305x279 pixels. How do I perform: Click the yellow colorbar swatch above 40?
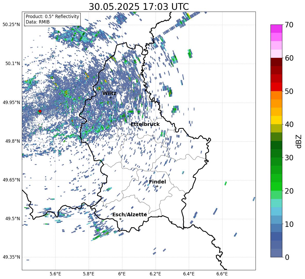[276, 120]
